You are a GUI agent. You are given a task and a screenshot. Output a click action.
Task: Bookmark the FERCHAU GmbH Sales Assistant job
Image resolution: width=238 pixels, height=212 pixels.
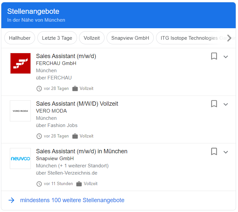(x=214, y=56)
